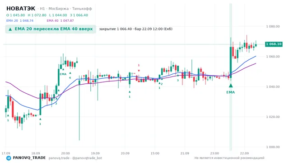Click the 'EMA' label under the large crossover marker

[x=231, y=92]
